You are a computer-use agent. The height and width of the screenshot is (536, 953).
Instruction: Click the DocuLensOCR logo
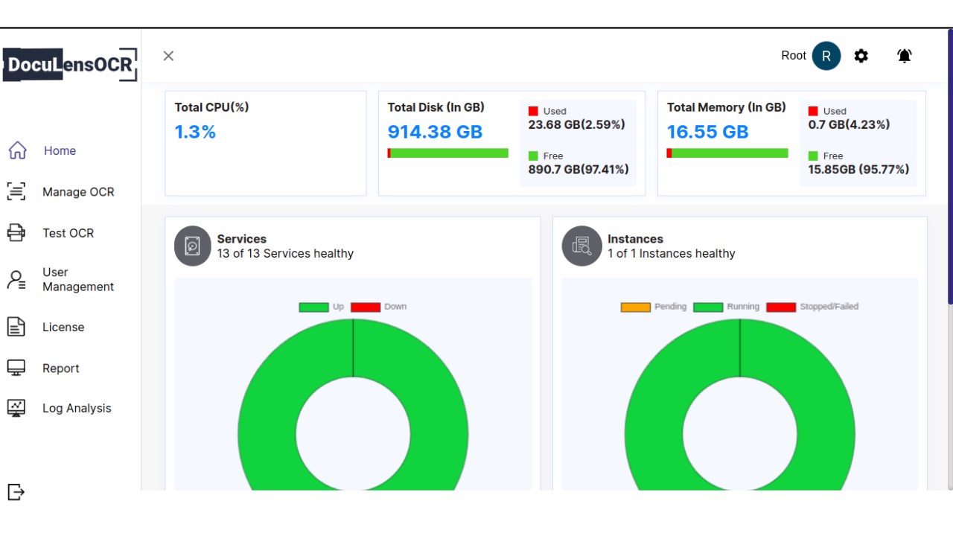(70, 65)
